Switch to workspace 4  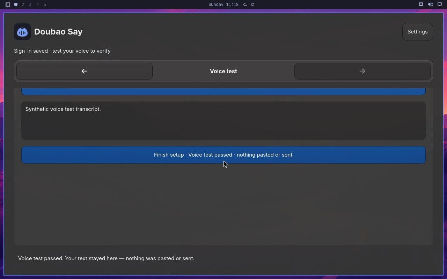[38, 5]
